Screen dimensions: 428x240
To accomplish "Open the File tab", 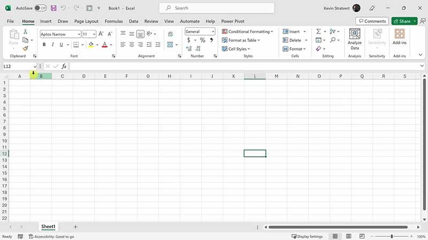I will (x=10, y=21).
